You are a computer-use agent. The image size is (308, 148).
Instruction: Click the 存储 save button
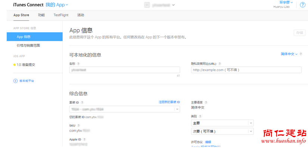point(299,33)
